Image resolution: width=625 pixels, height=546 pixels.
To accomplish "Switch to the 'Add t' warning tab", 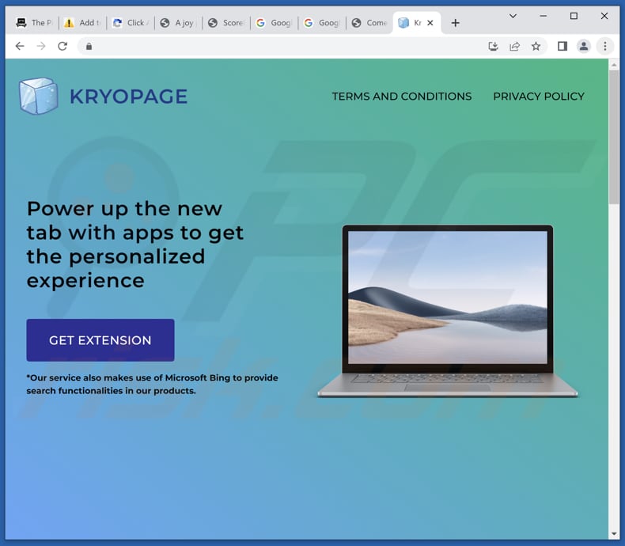I will [83, 23].
